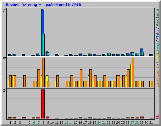Viewport: 161px width, 126px height.
Task: Click green weekend day label 6
Action: pos(34,123)
